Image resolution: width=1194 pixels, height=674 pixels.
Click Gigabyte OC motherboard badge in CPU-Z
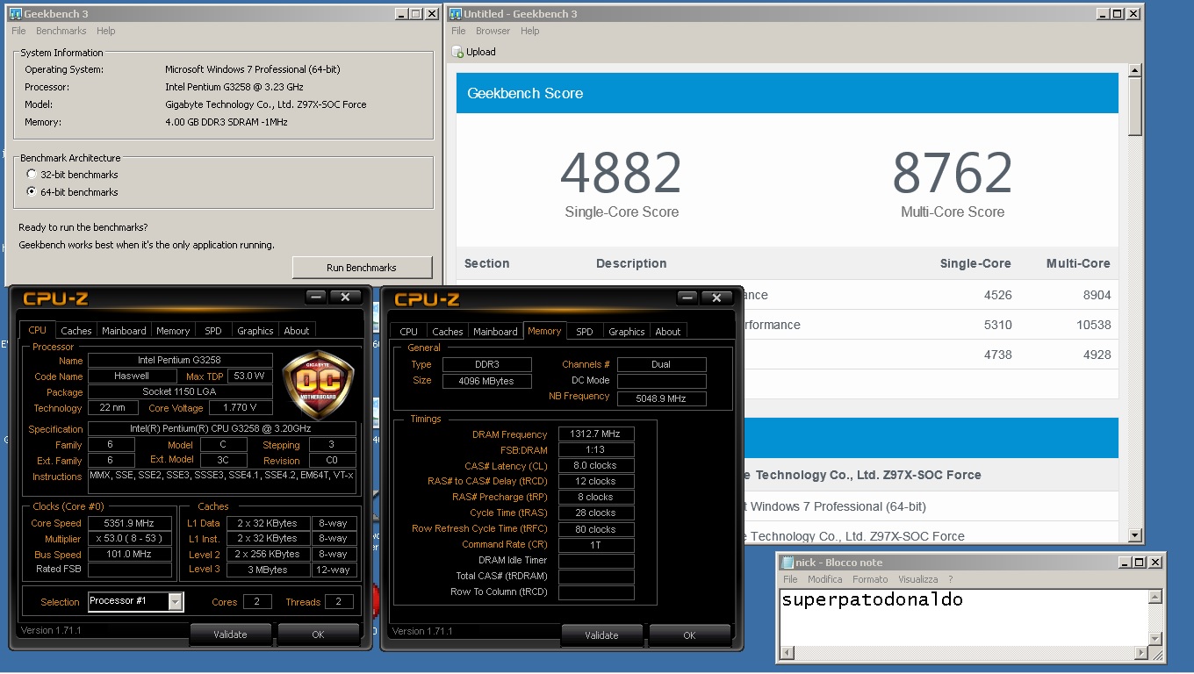[x=318, y=384]
